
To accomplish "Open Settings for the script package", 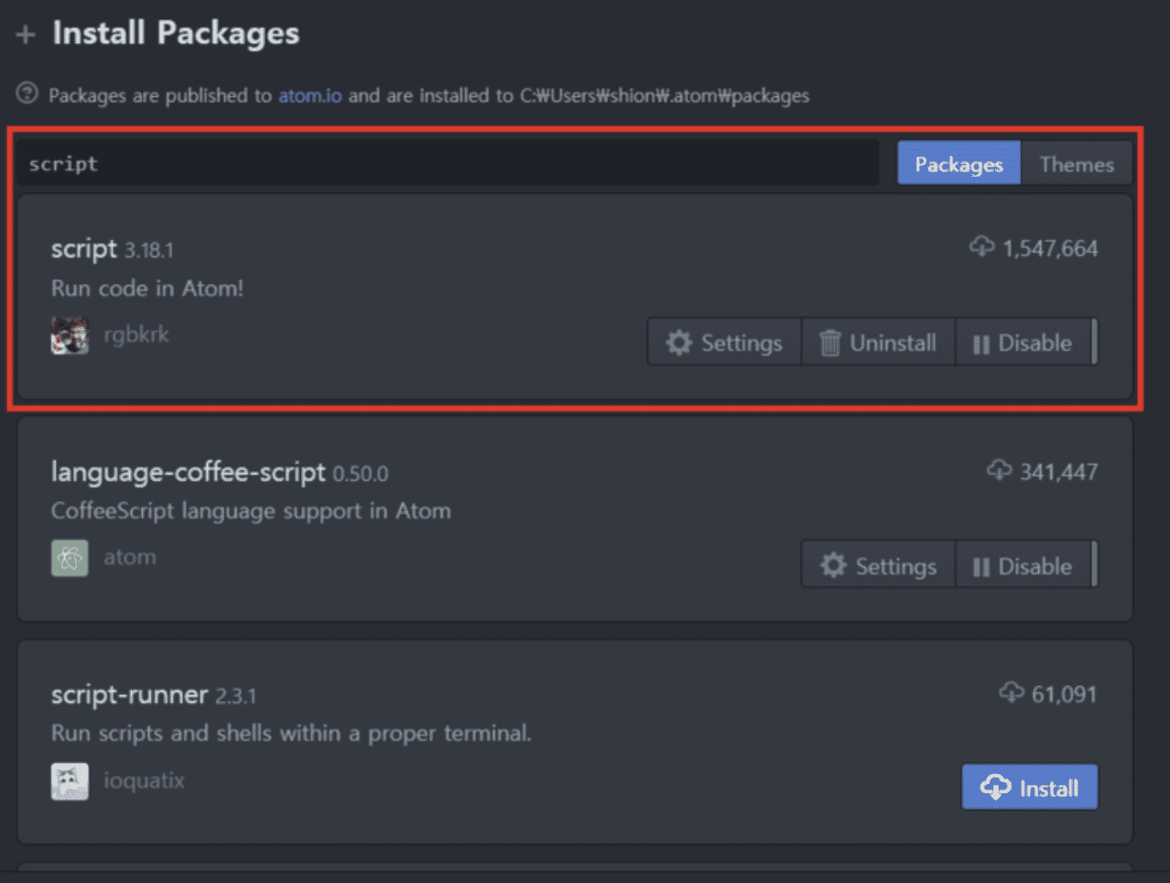I will (x=724, y=343).
